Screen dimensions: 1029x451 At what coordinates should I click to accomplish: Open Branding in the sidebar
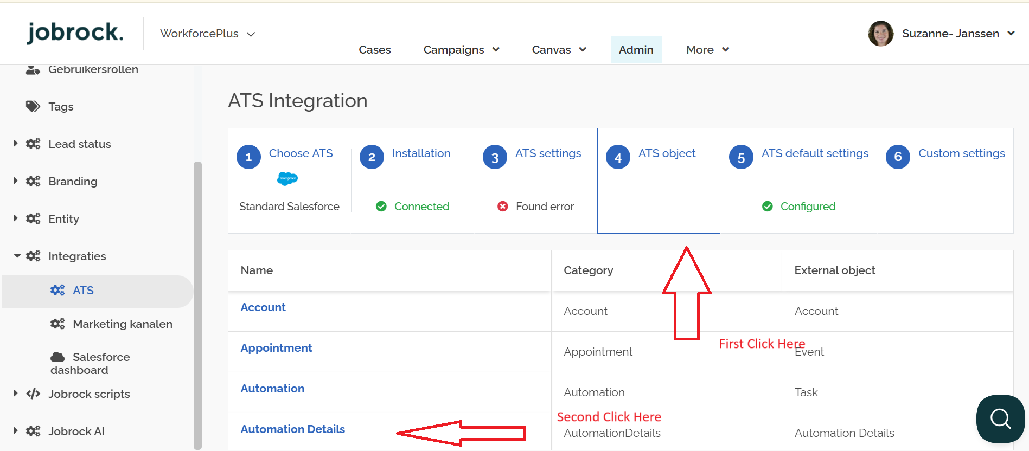73,182
